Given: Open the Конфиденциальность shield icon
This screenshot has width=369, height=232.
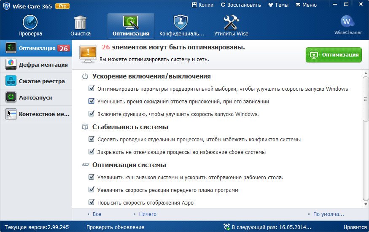Looking at the screenshot, I should coord(180,22).
